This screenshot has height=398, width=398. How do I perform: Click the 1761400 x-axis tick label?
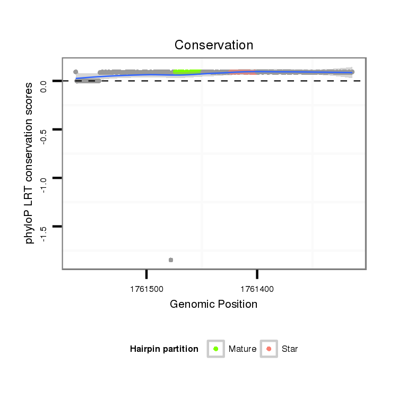point(257,289)
